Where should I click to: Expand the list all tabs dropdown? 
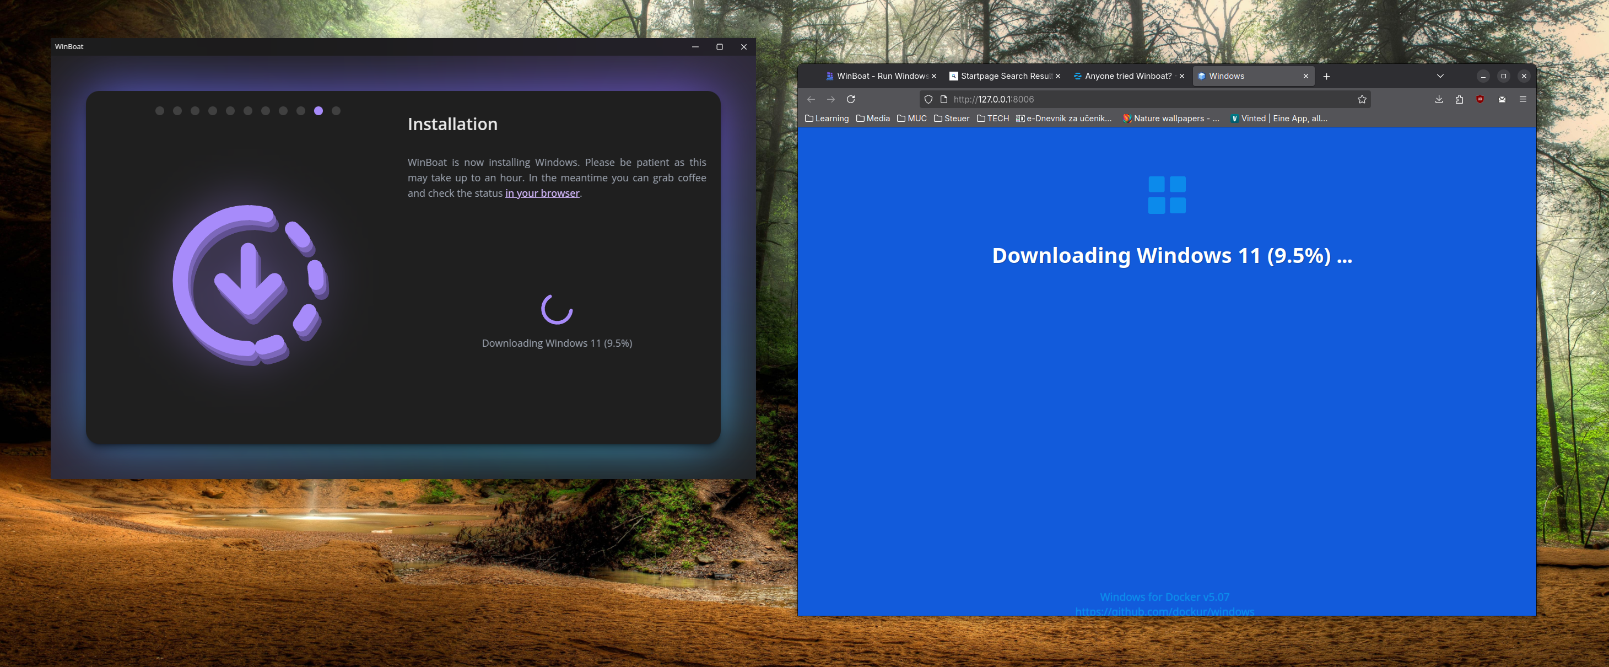[1440, 76]
